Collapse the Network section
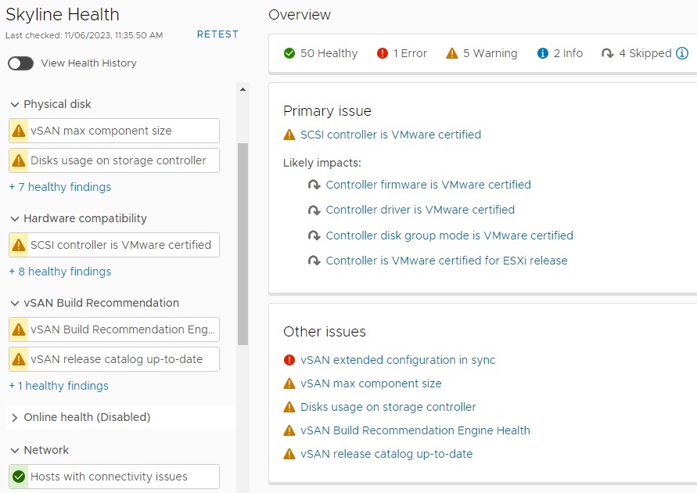697x493 pixels. 15,450
